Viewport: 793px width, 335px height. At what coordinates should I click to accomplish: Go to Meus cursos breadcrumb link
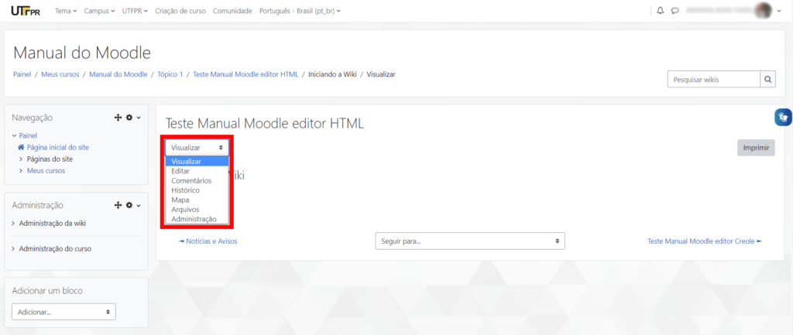[x=60, y=74]
